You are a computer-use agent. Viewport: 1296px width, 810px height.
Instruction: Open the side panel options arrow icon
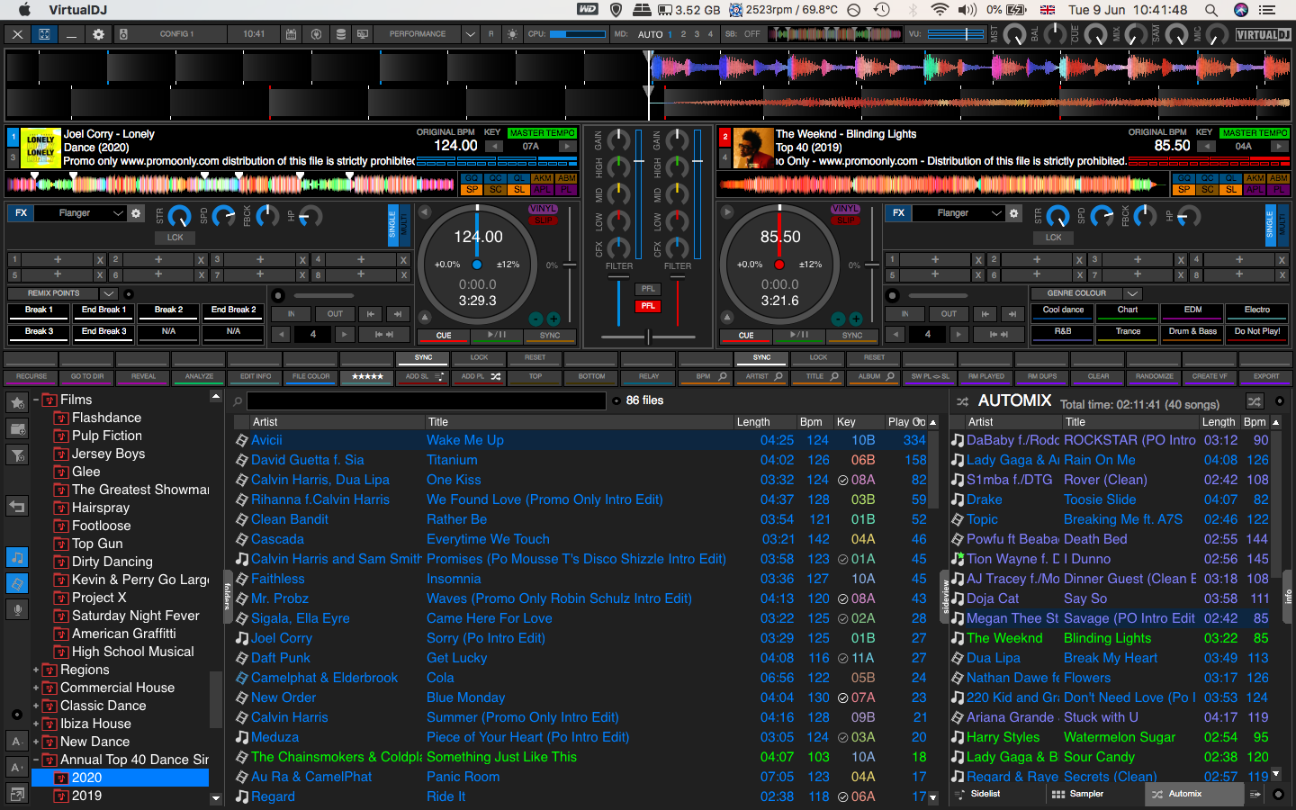click(1255, 794)
